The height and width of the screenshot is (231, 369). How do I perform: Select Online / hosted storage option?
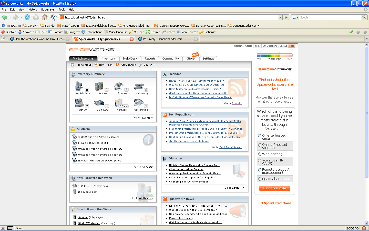pos(260,145)
